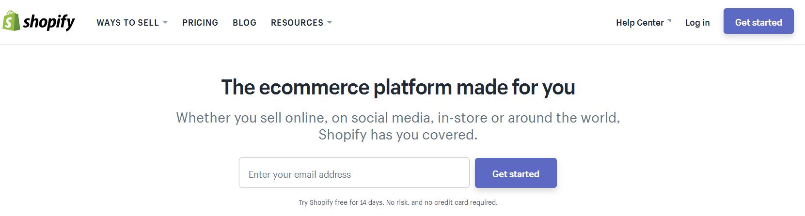Screen dimensions: 805x216
Task: Focus the email address input field
Action: click(x=354, y=173)
